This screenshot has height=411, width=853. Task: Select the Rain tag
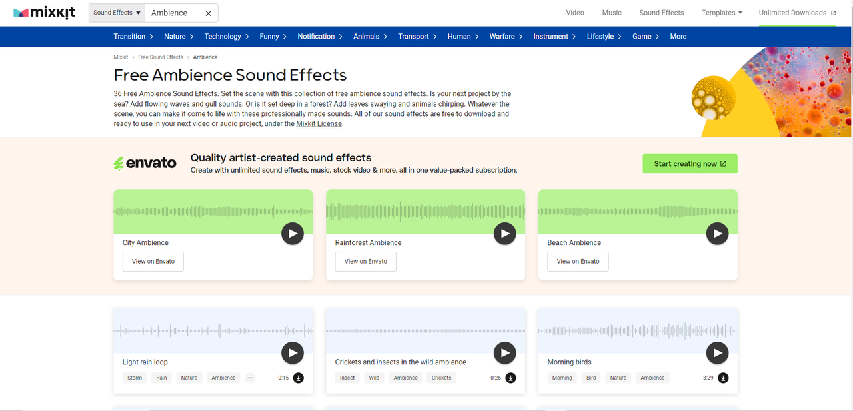pyautogui.click(x=161, y=378)
